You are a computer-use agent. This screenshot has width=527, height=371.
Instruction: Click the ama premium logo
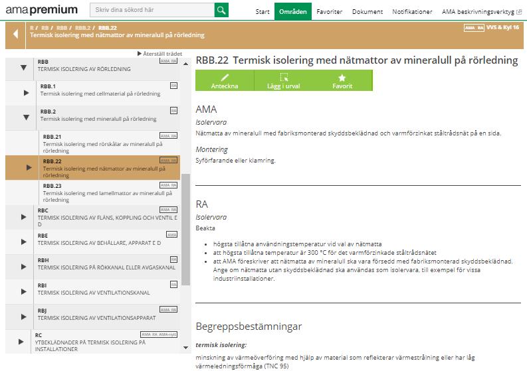(x=42, y=10)
